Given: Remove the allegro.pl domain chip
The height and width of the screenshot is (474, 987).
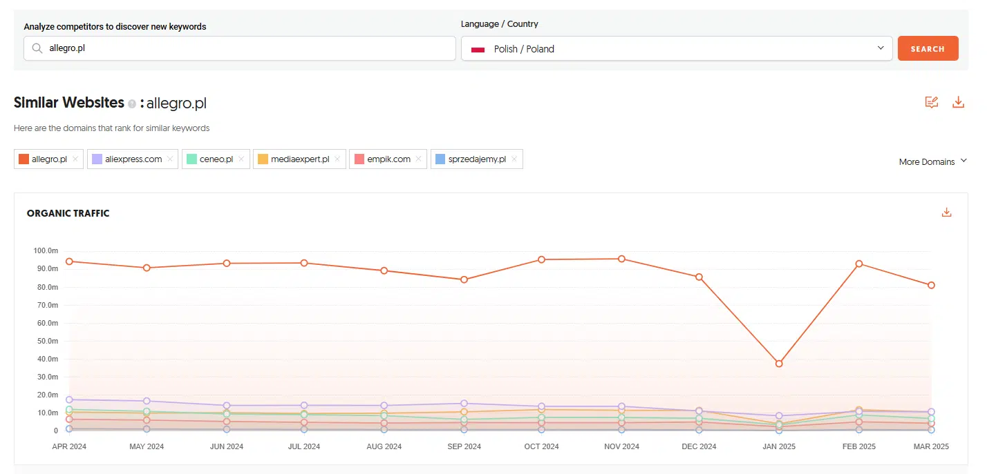Looking at the screenshot, I should click(x=75, y=159).
